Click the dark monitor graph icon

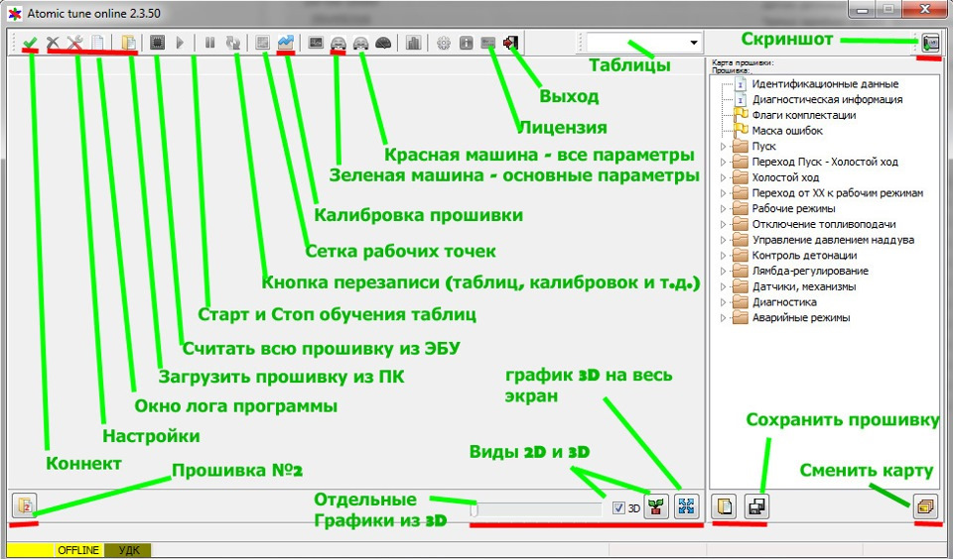[x=316, y=43]
